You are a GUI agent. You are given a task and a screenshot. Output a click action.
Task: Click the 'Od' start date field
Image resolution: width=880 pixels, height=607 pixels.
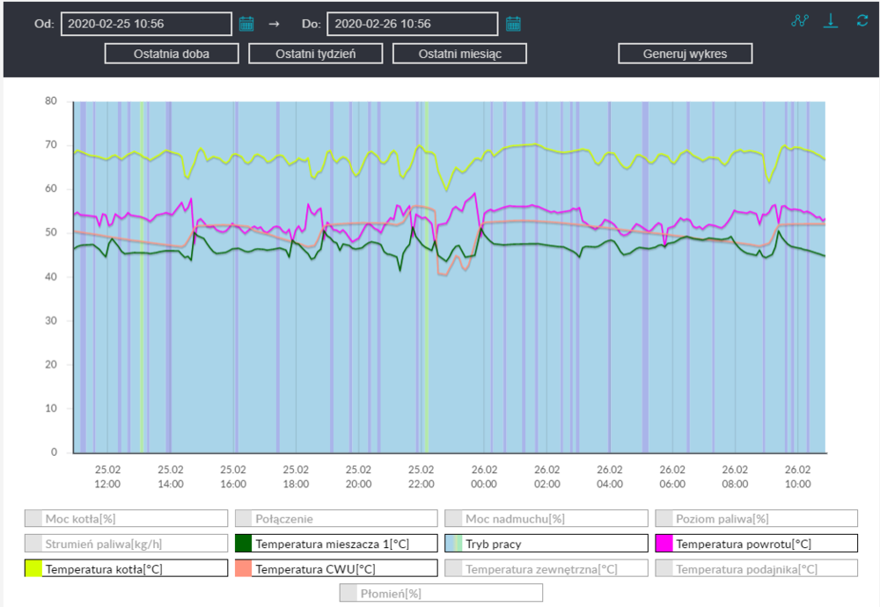coord(146,24)
